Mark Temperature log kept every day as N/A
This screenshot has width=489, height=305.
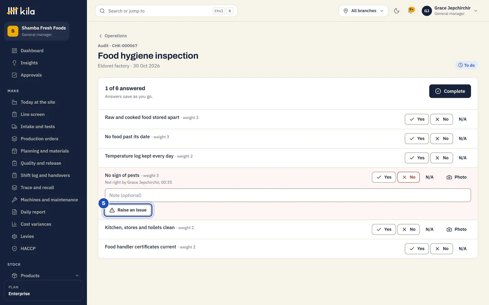point(463,158)
